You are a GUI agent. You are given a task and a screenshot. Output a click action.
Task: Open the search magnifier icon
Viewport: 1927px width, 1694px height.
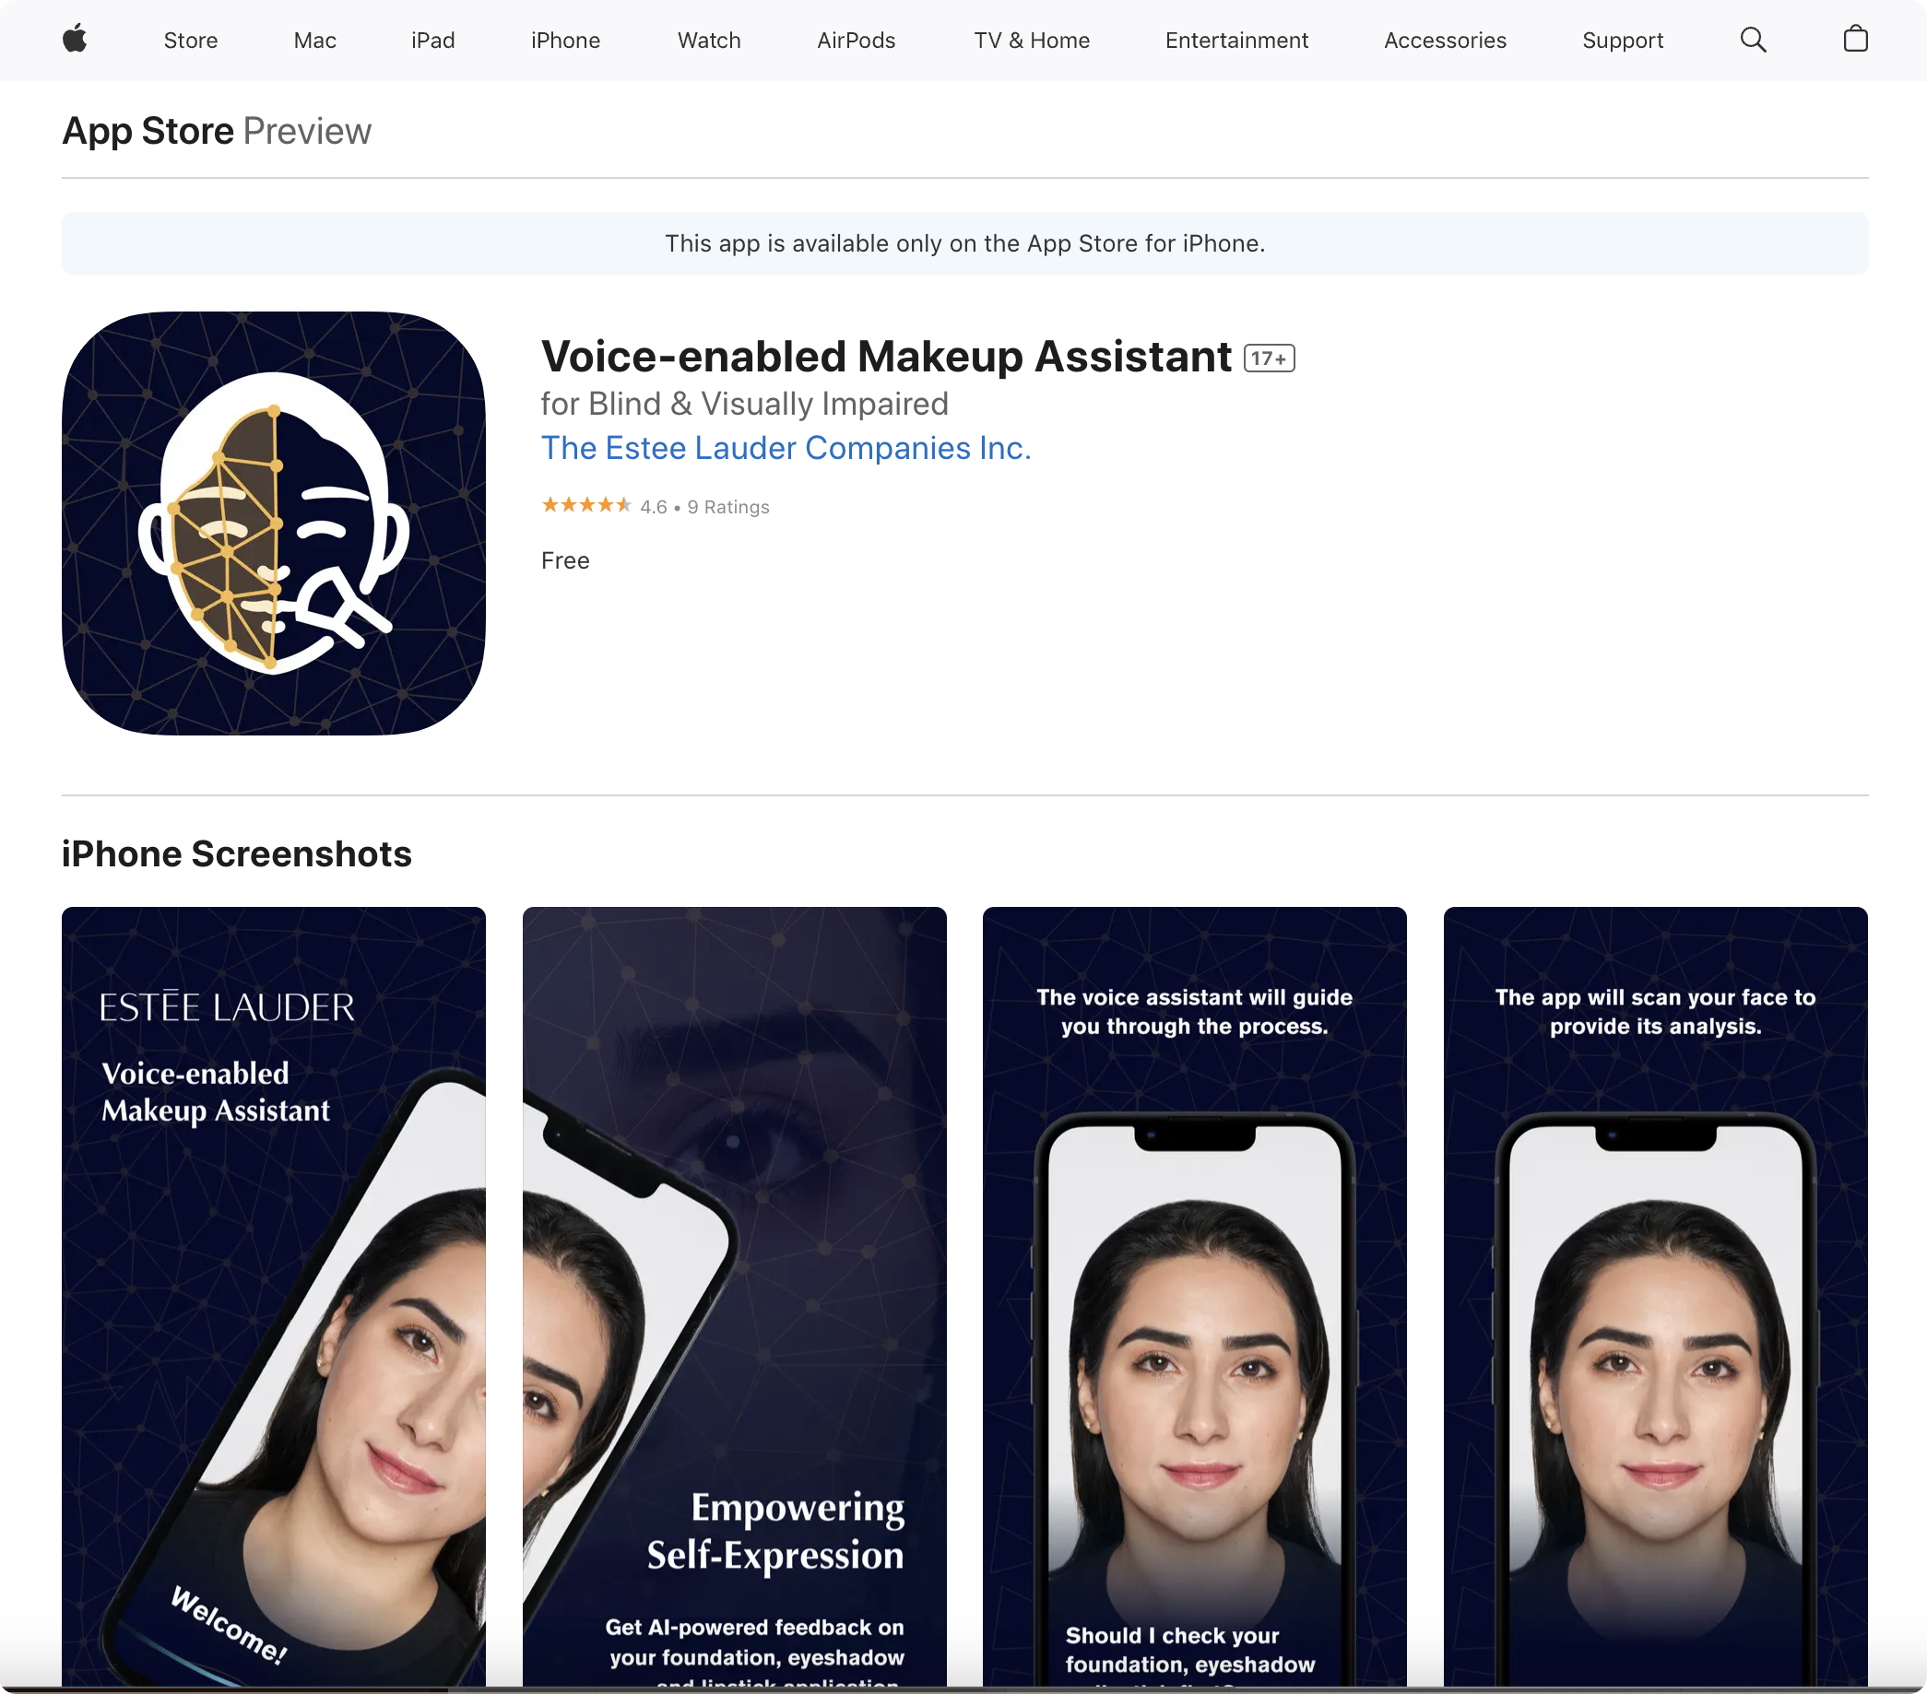[x=1753, y=40]
